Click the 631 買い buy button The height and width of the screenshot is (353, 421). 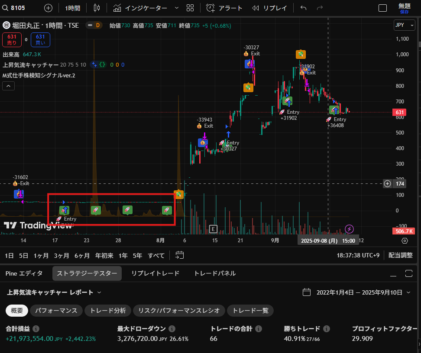40,39
